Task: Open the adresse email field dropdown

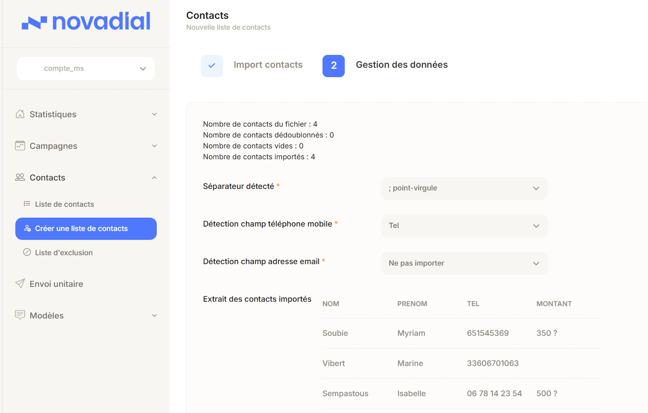Action: click(x=464, y=264)
